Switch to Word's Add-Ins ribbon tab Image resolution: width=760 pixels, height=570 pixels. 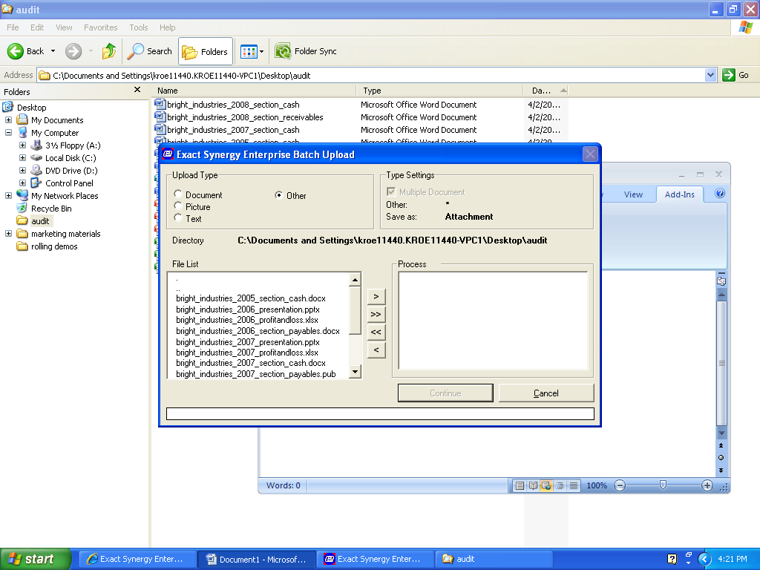pyautogui.click(x=680, y=194)
